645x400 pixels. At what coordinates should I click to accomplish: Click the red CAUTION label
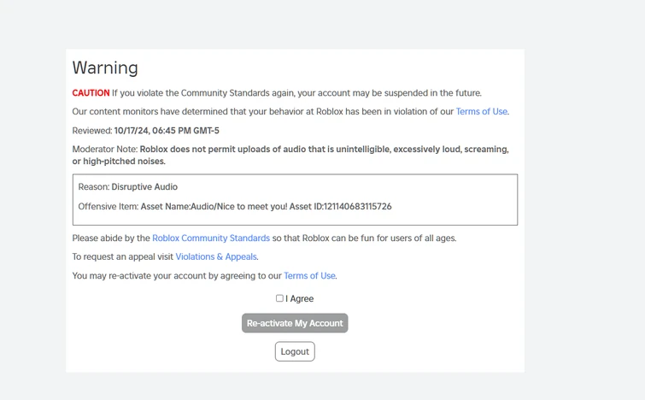91,92
